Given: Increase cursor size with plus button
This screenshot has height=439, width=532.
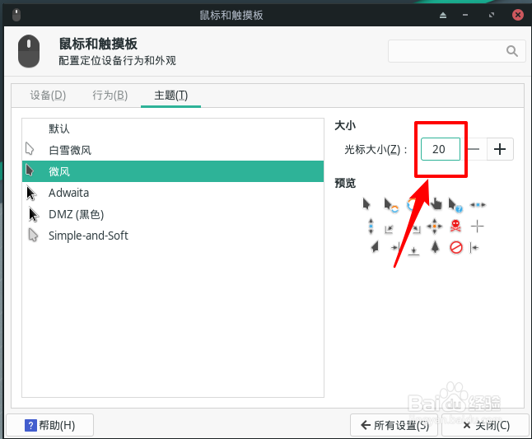Looking at the screenshot, I should [500, 149].
